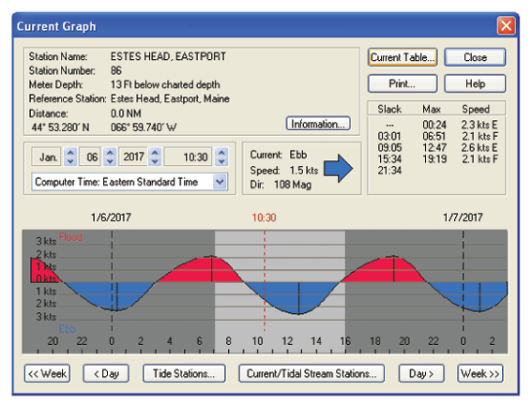The image size is (532, 405).
Task: Click hour 16 on graph axis
Action: tap(345, 341)
